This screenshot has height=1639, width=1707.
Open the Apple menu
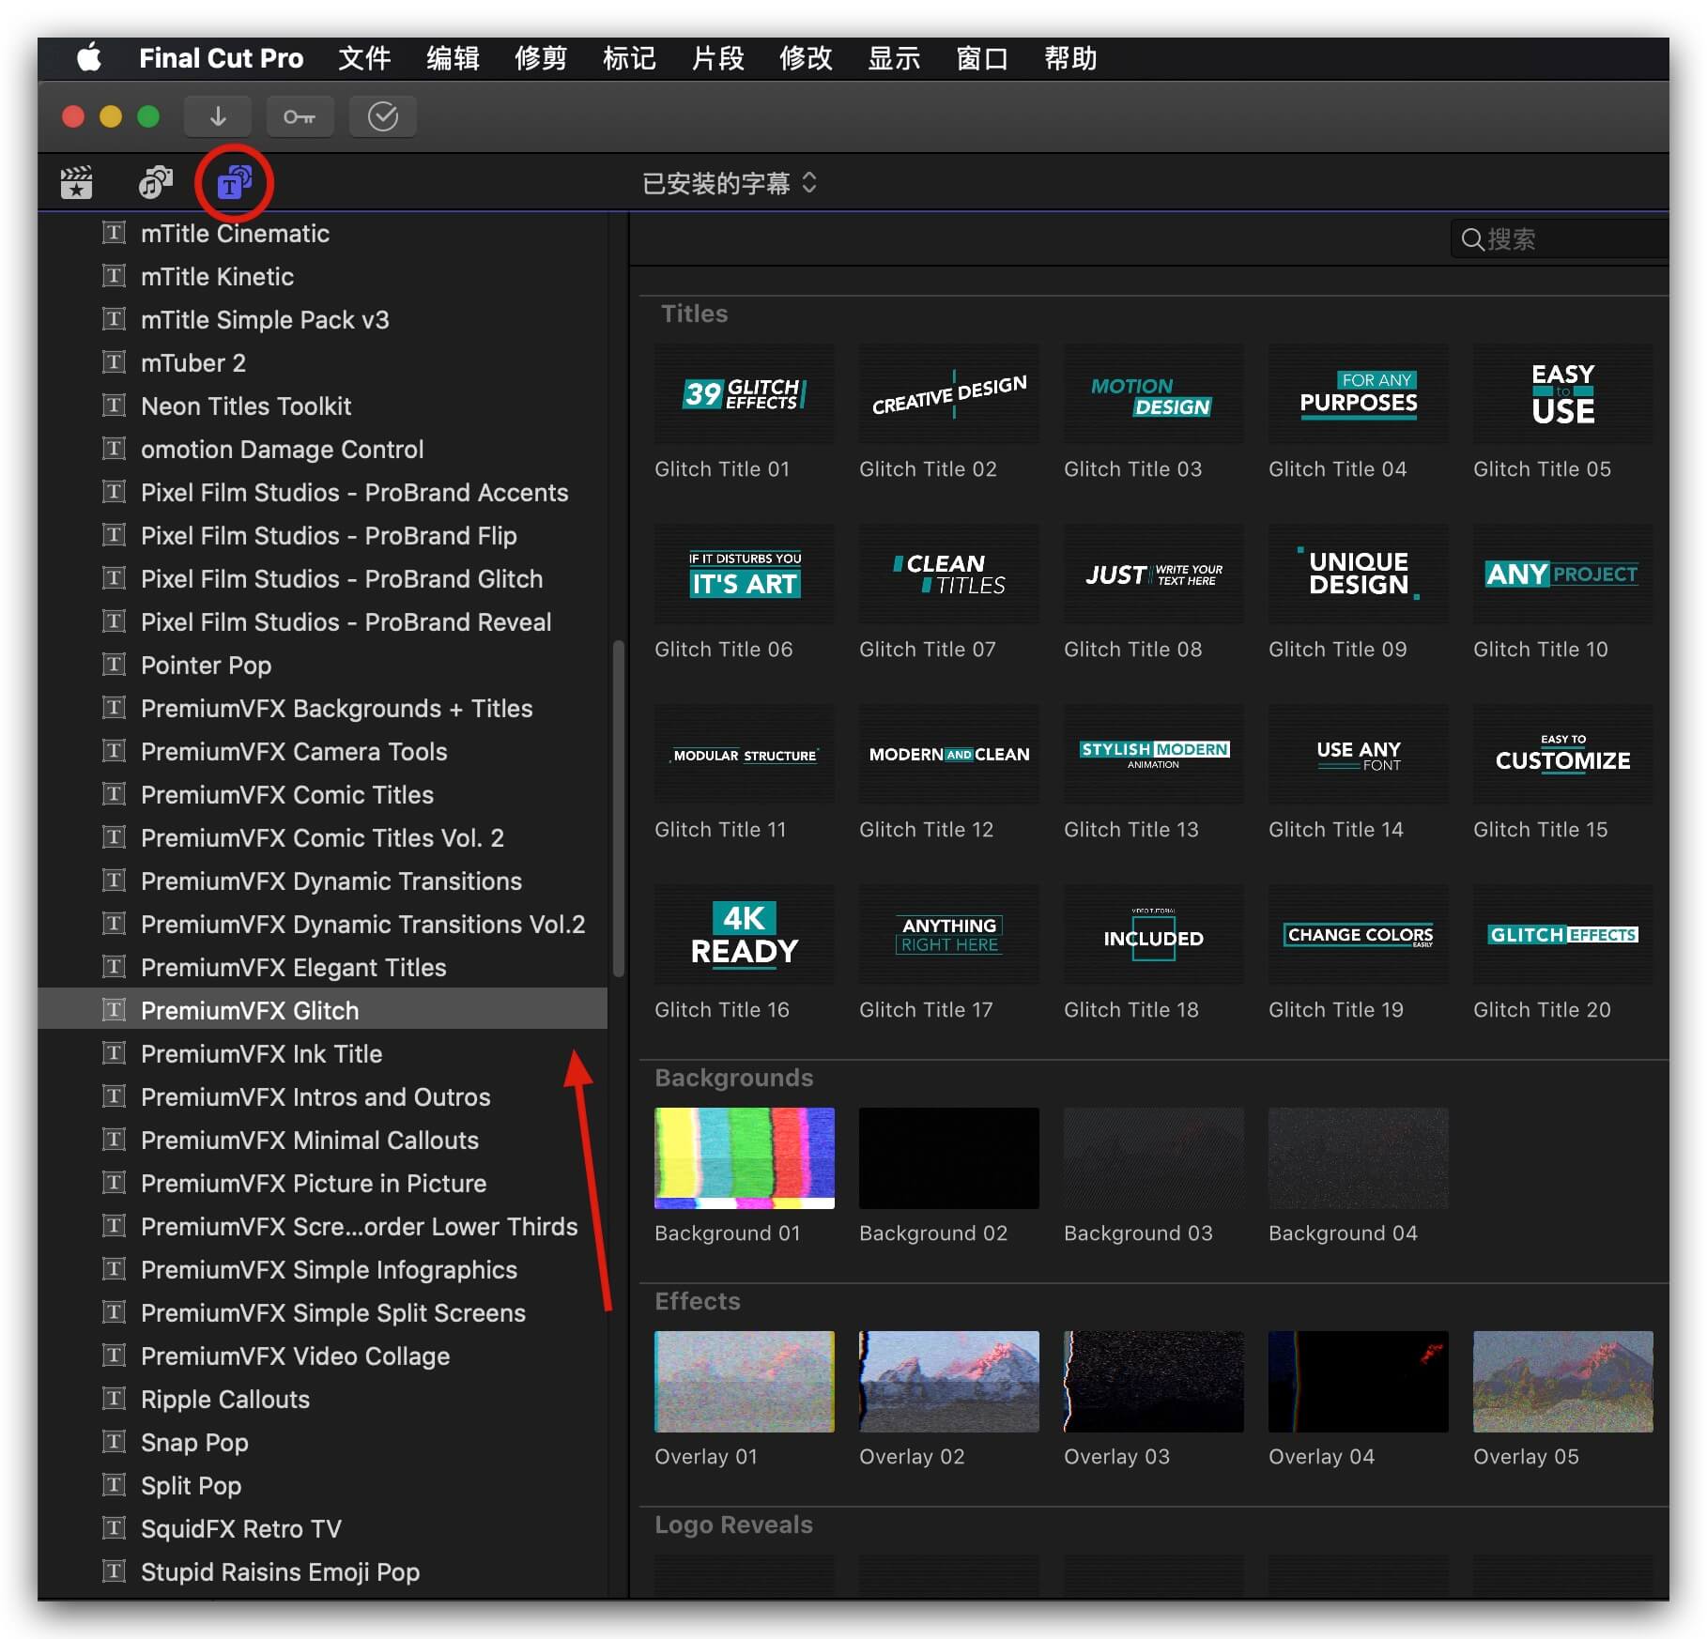(89, 58)
